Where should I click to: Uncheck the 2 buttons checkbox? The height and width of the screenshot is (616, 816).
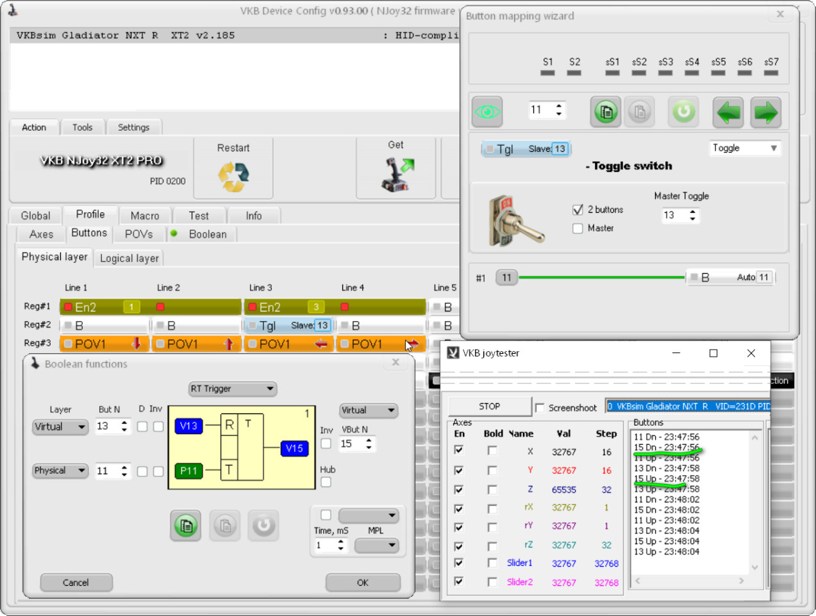(578, 209)
